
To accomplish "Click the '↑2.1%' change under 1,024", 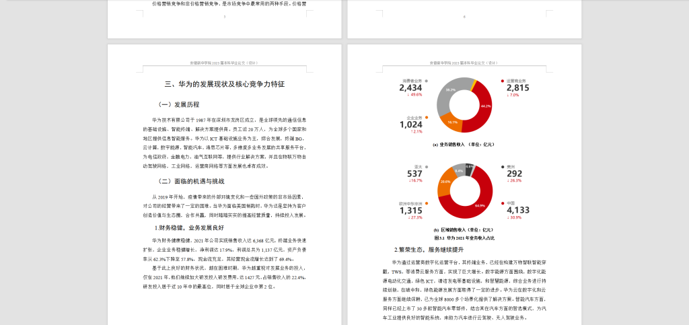I will (416, 131).
